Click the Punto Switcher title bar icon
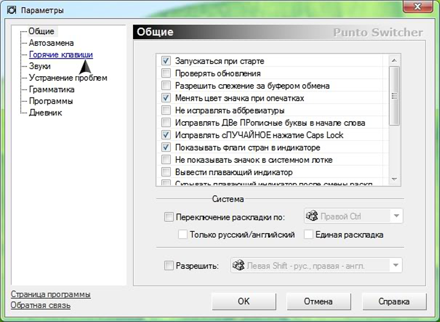 pos(12,10)
